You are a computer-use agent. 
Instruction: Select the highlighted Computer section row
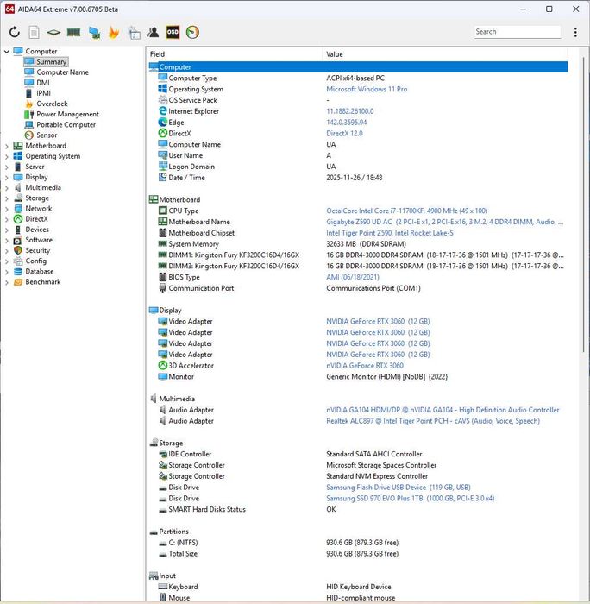(358, 67)
